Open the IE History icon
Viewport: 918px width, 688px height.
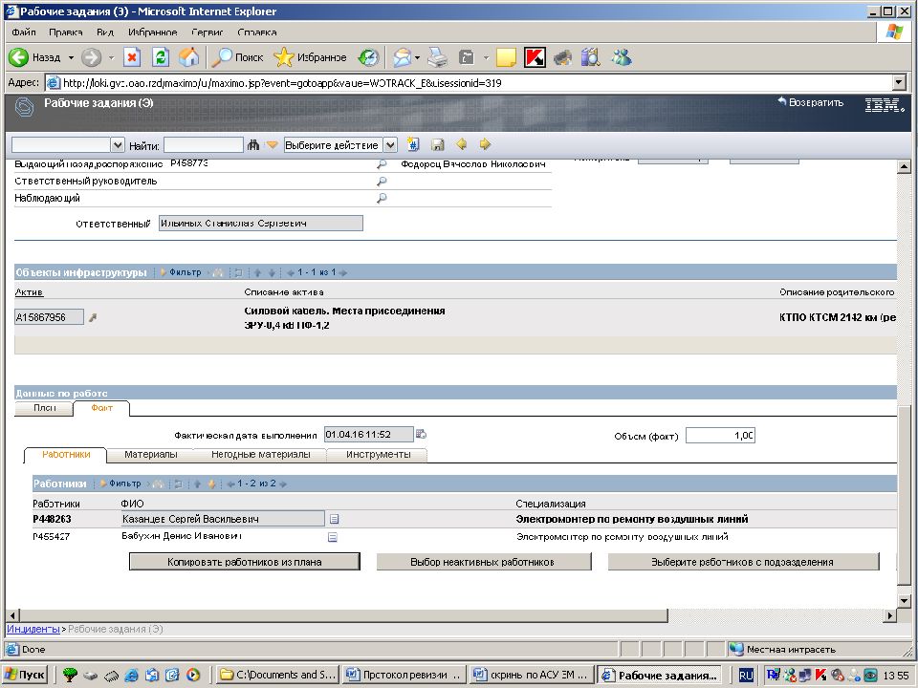pyautogui.click(x=368, y=57)
